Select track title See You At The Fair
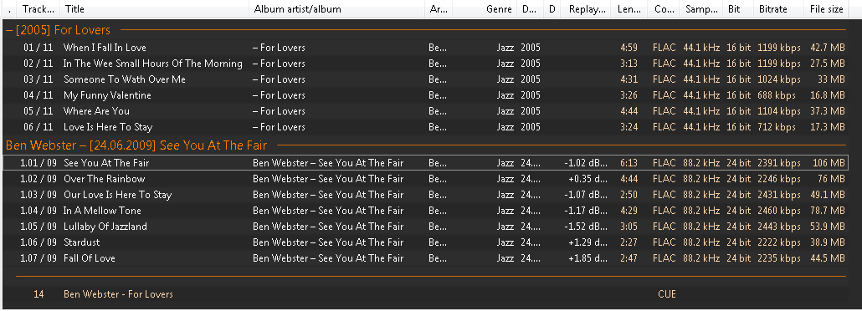 (106, 163)
